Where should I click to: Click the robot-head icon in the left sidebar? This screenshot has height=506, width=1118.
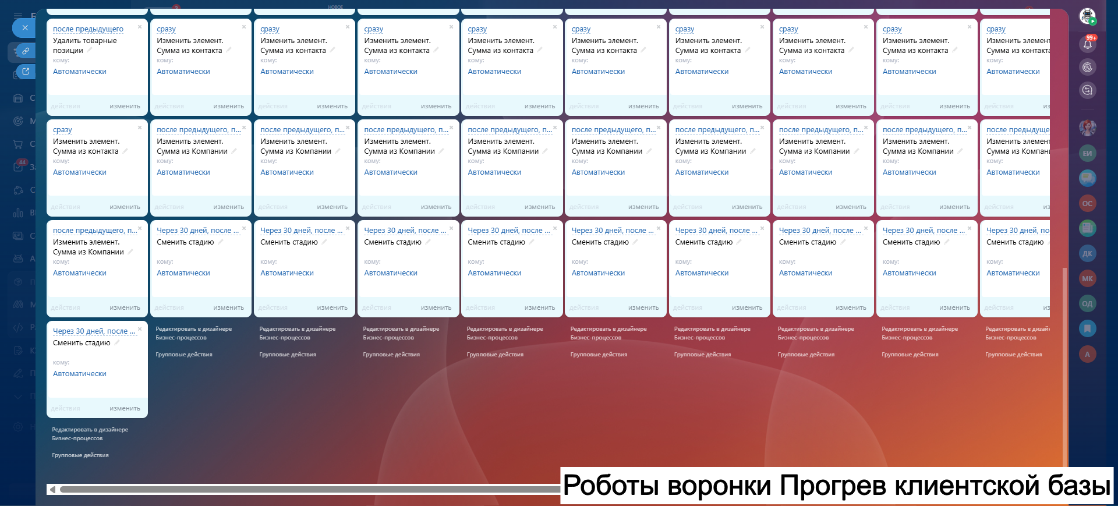pos(18,258)
